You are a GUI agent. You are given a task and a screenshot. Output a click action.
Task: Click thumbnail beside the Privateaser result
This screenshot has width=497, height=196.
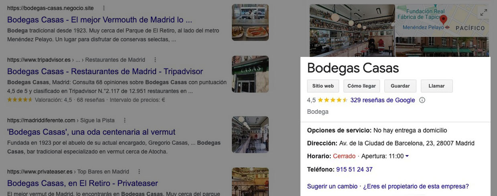click(x=250, y=182)
